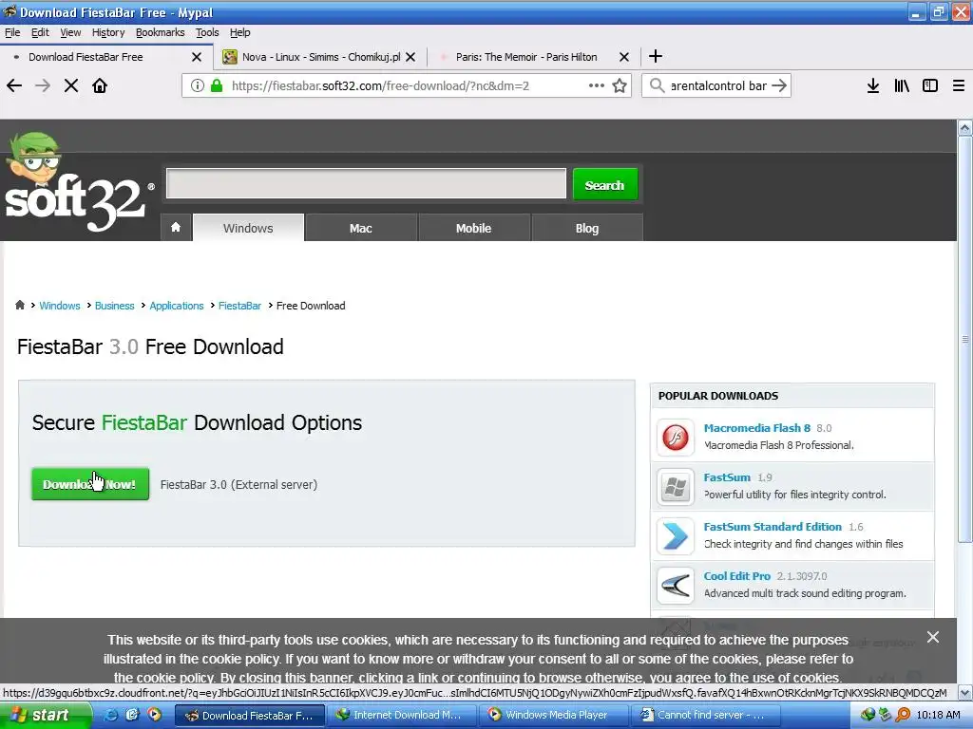Image resolution: width=973 pixels, height=729 pixels.
Task: Select the Mobile navigation tab
Action: point(473,228)
